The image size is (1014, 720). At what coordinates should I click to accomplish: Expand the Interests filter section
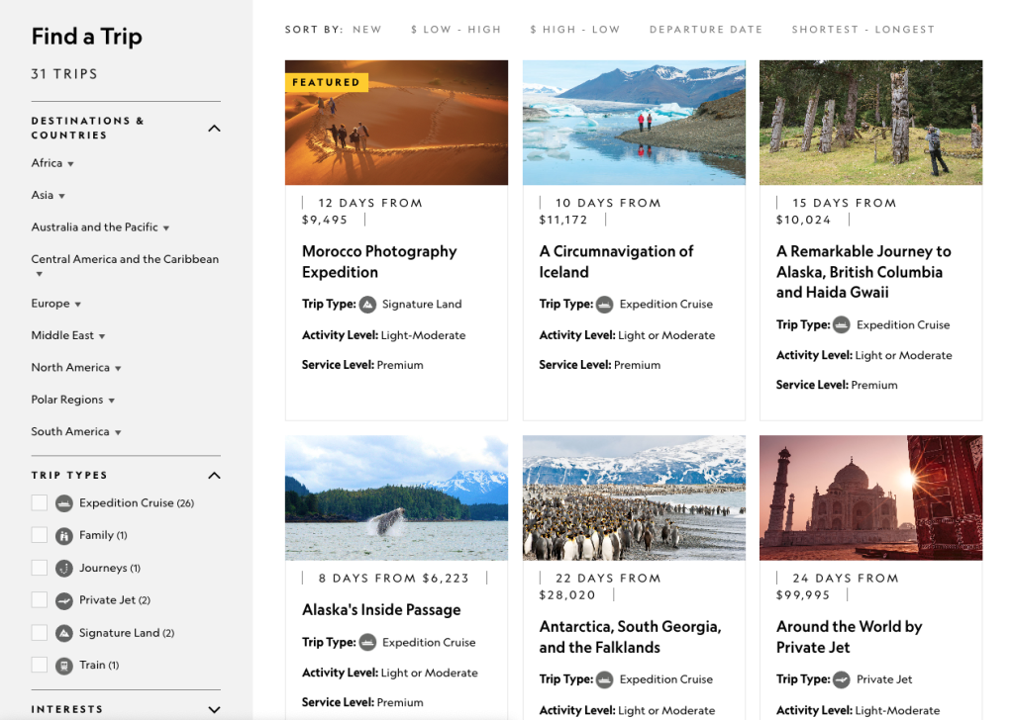click(x=214, y=709)
